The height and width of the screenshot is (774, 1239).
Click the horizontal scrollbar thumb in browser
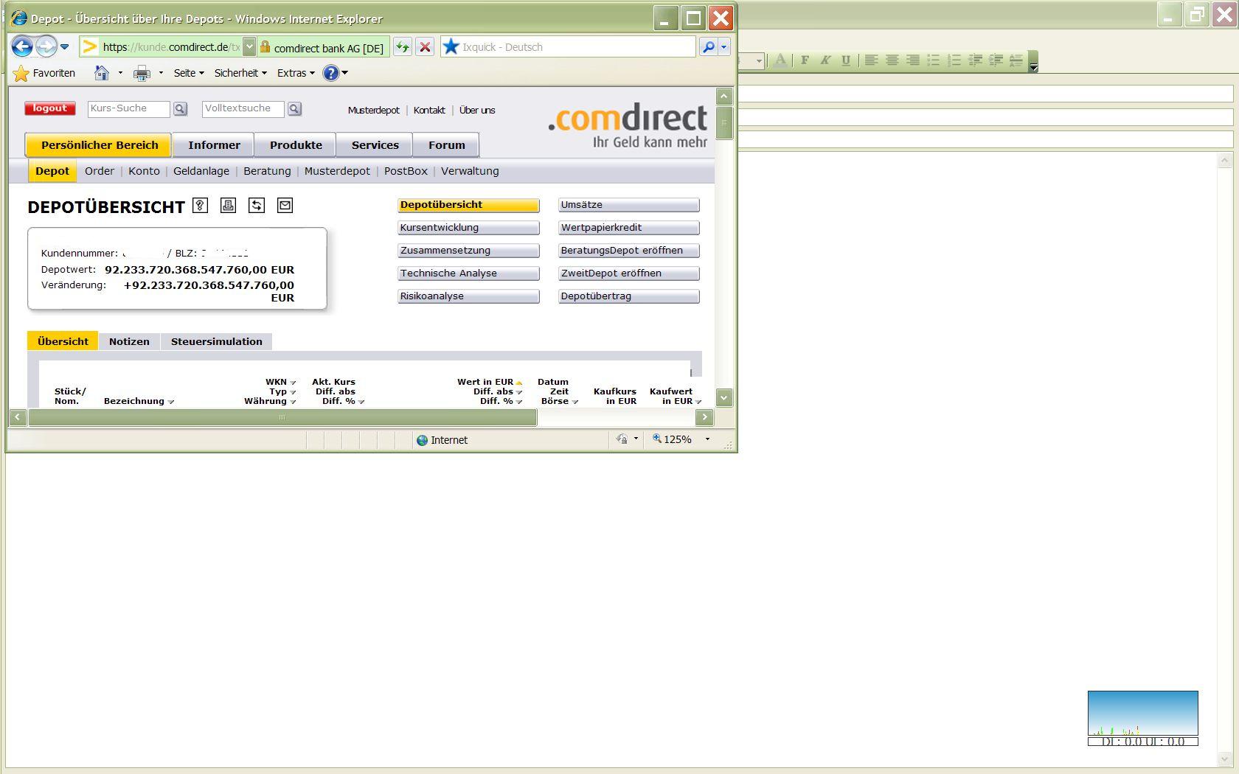tap(282, 417)
